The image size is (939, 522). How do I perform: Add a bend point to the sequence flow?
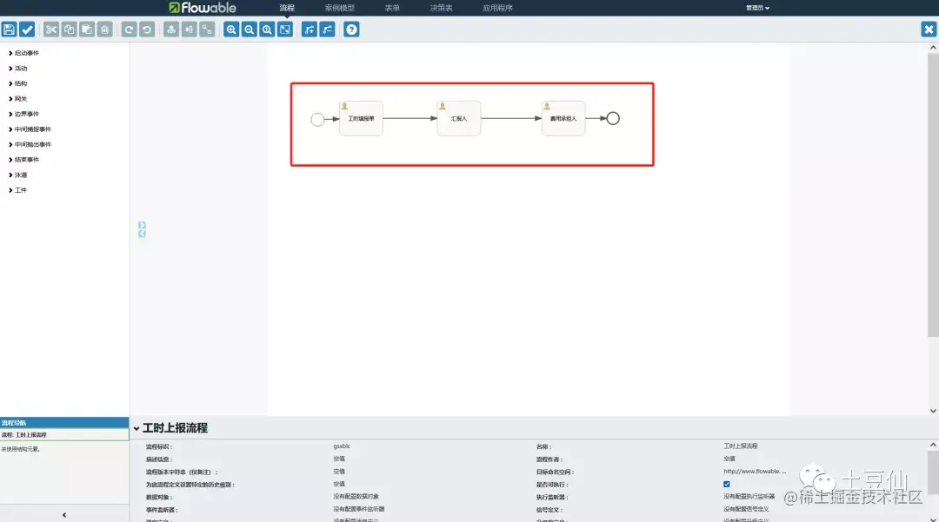pyautogui.click(x=309, y=30)
